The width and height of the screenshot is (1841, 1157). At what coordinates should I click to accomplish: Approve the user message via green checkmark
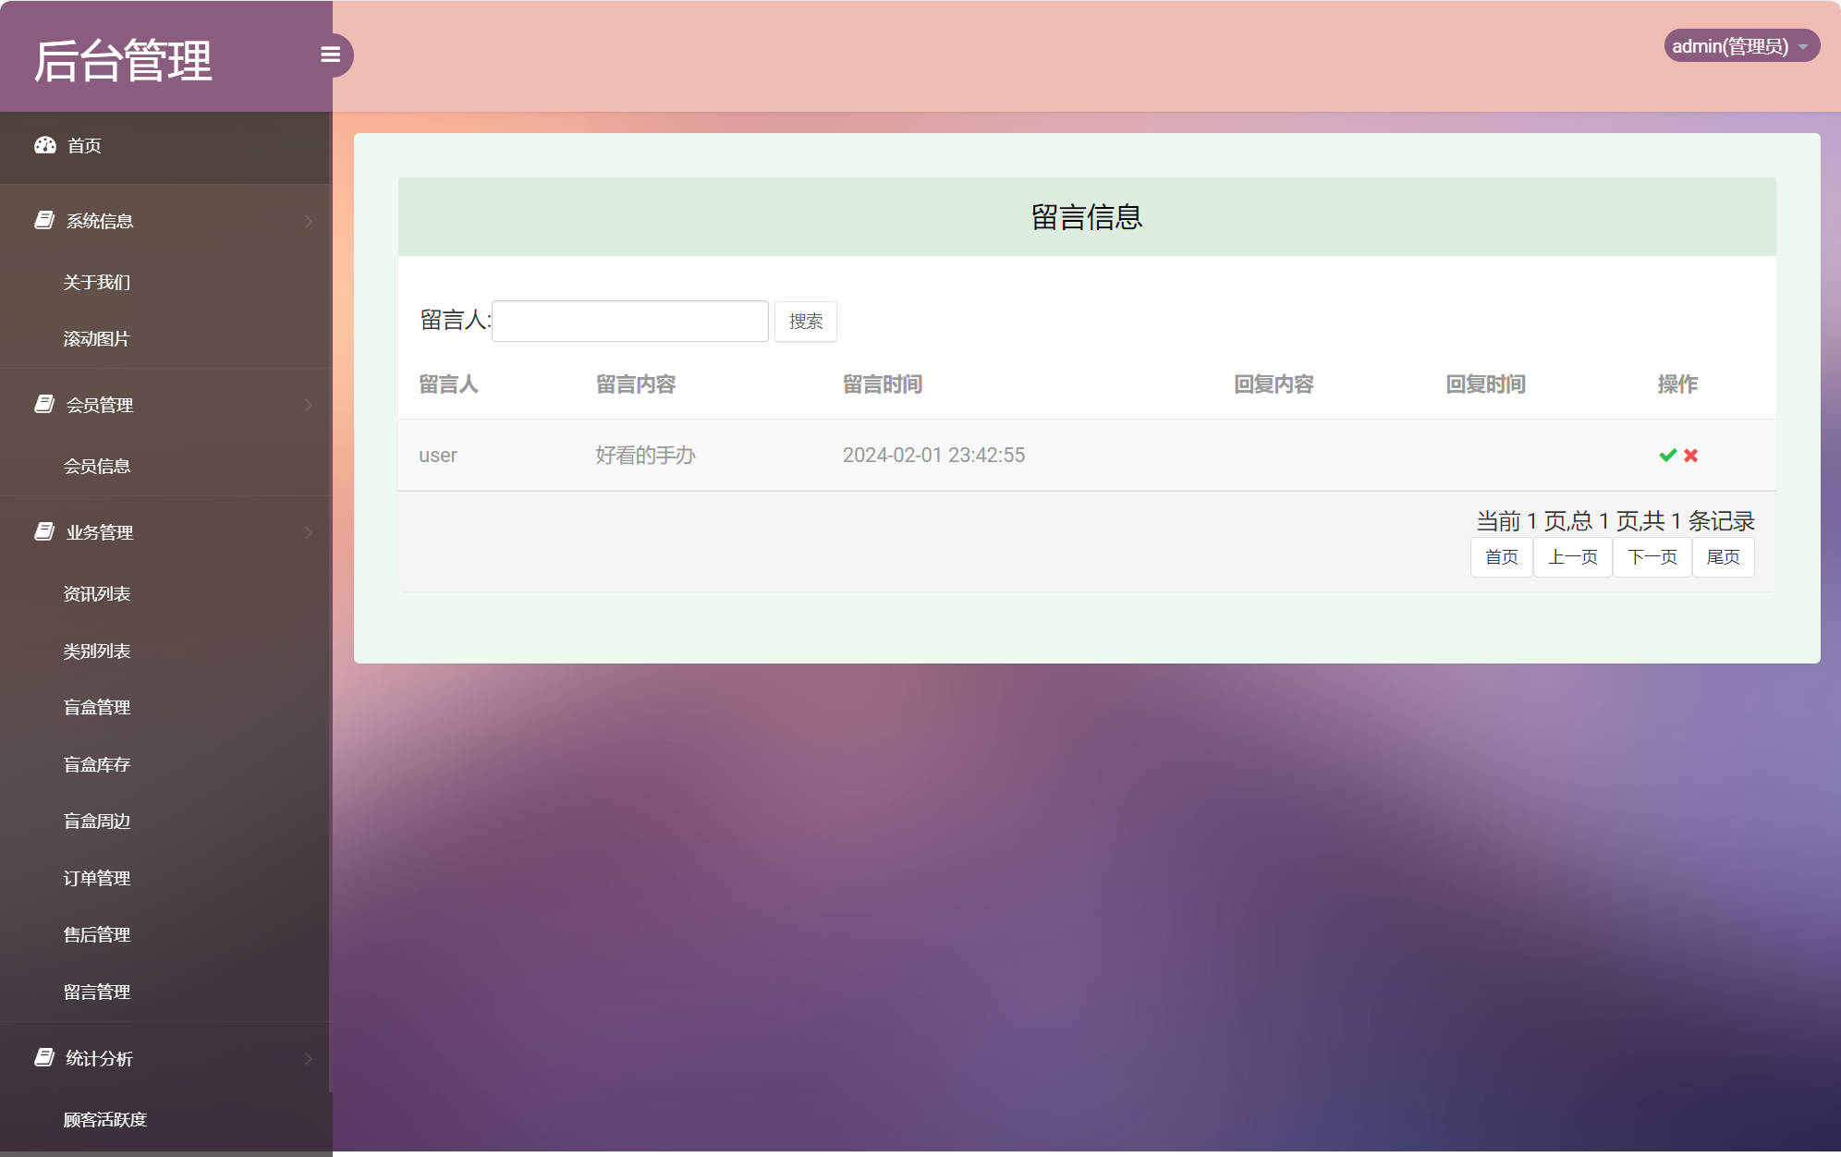click(x=1666, y=455)
